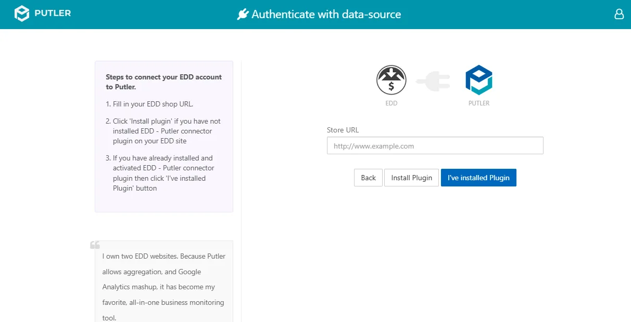Click the Putler cube logo in header
This screenshot has height=322, width=631.
click(22, 14)
